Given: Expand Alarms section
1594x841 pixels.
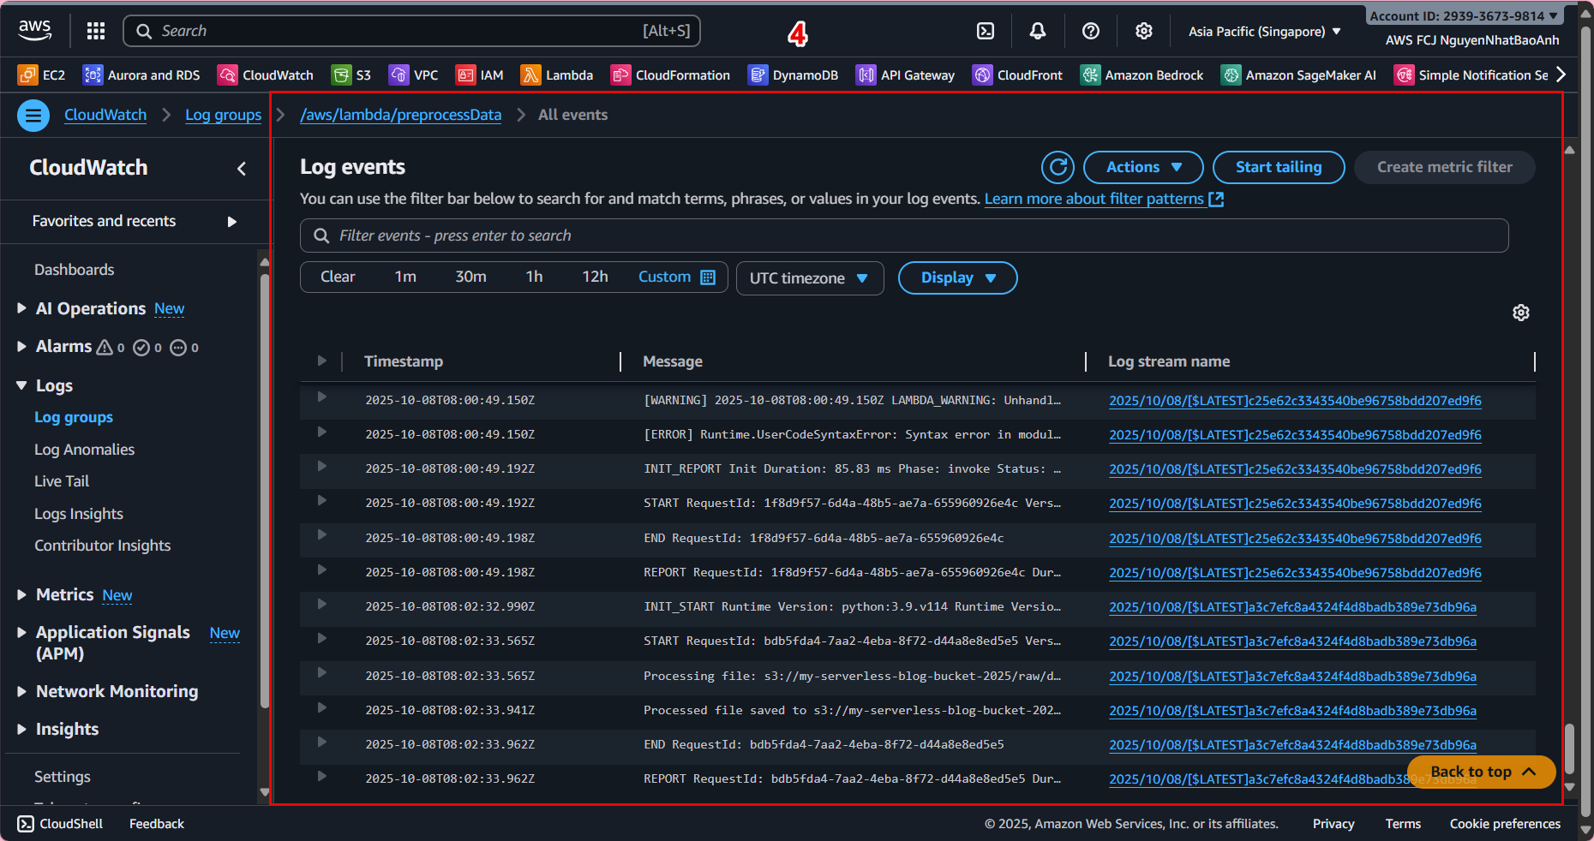Looking at the screenshot, I should [22, 346].
